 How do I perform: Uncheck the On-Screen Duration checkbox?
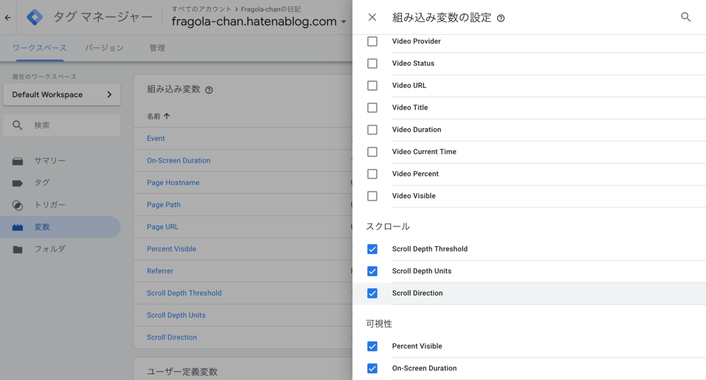[x=372, y=368]
